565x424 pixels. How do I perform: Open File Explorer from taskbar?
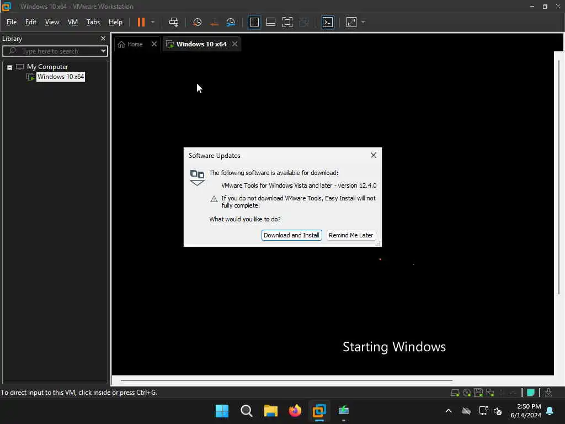pyautogui.click(x=270, y=411)
